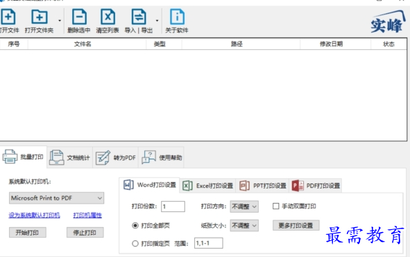
Task: Open the Paper Size (纸张大小) dropdown
Action: pos(244,226)
